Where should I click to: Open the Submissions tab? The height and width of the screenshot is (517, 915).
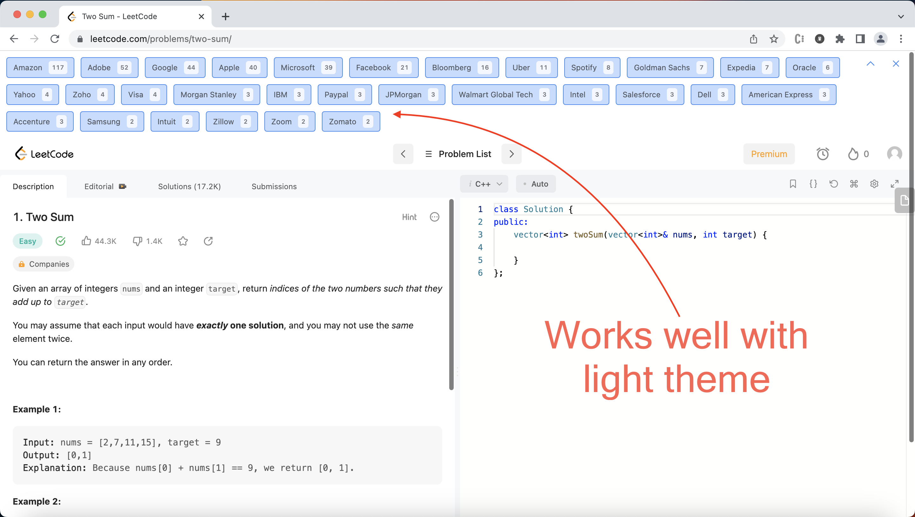[x=274, y=186]
